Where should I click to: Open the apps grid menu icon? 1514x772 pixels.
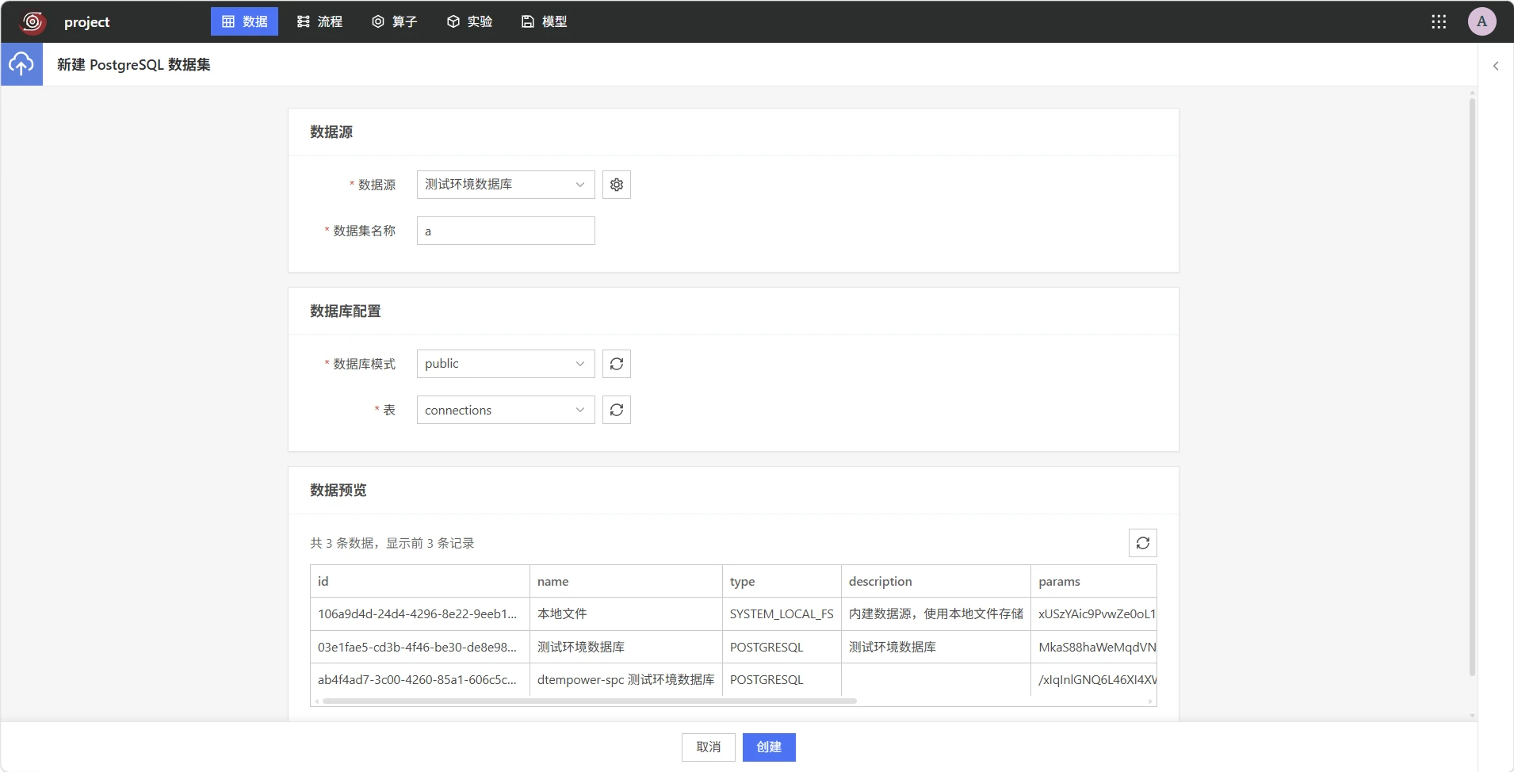click(1439, 21)
